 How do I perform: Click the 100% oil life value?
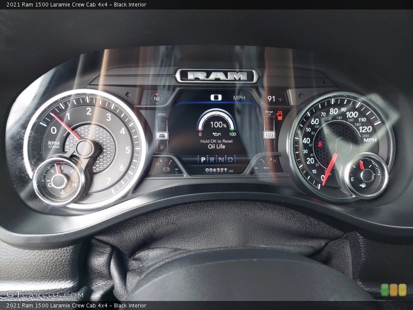point(218,124)
